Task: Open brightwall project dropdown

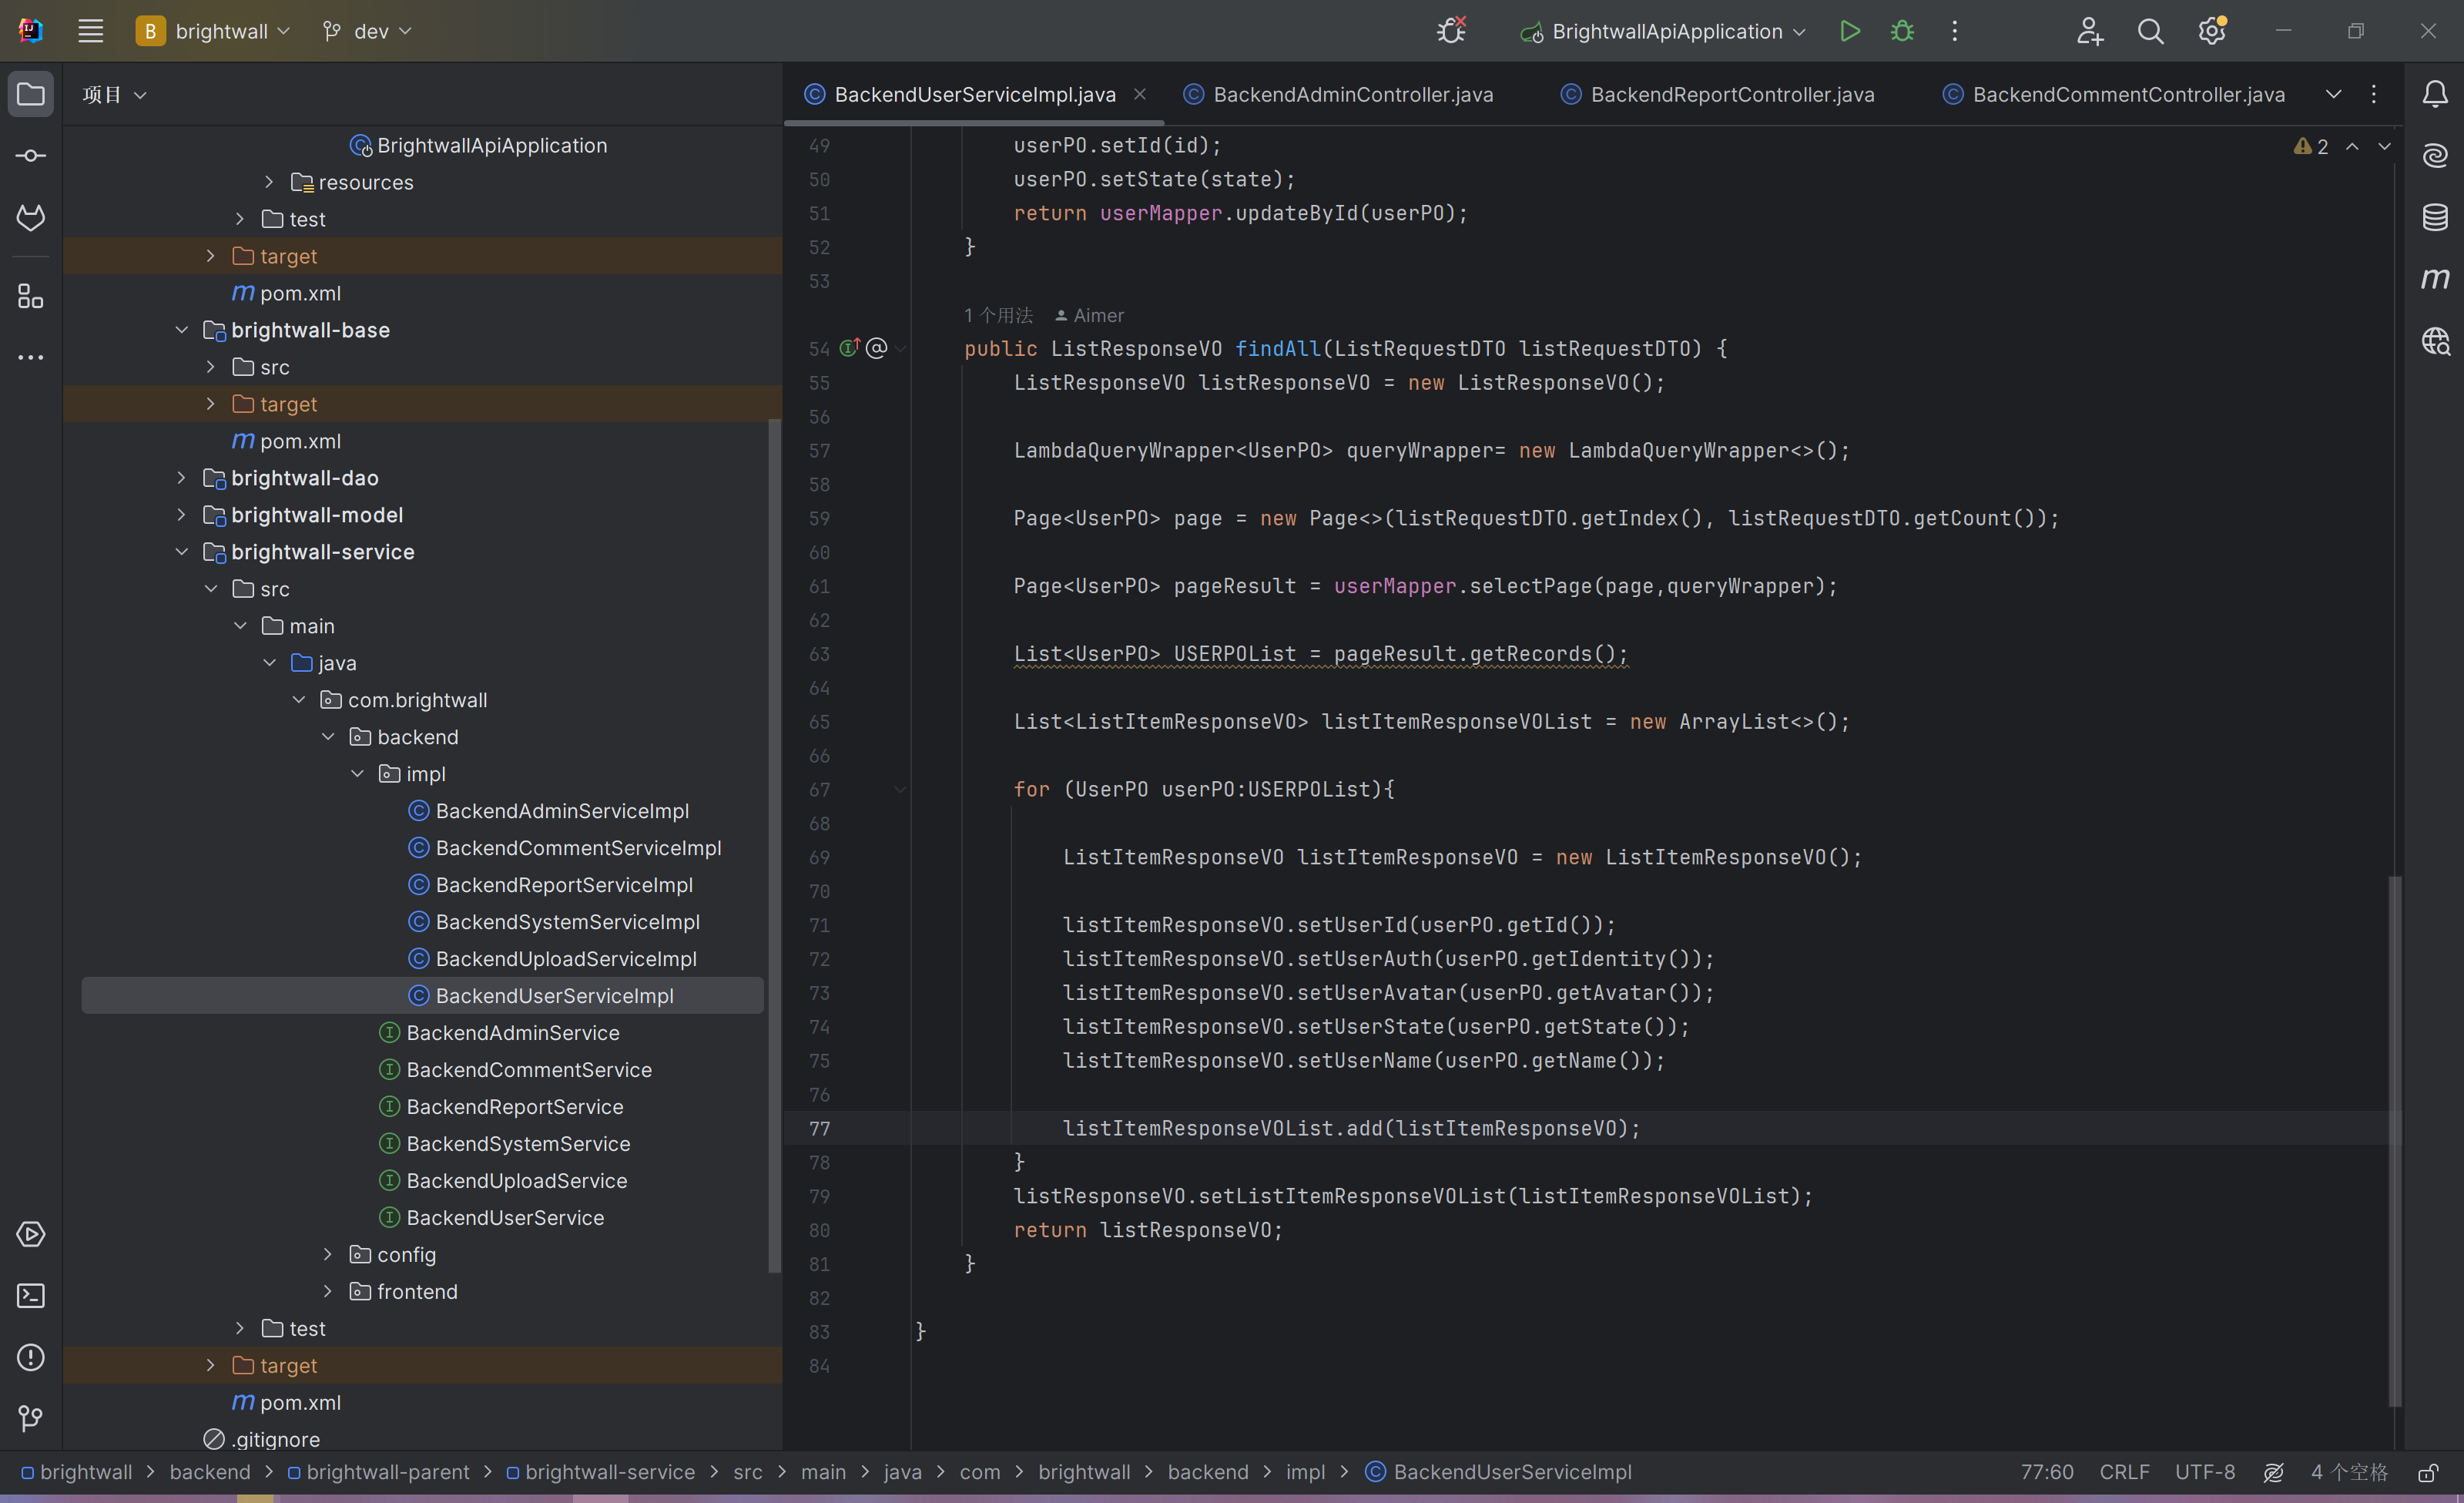Action: (213, 31)
